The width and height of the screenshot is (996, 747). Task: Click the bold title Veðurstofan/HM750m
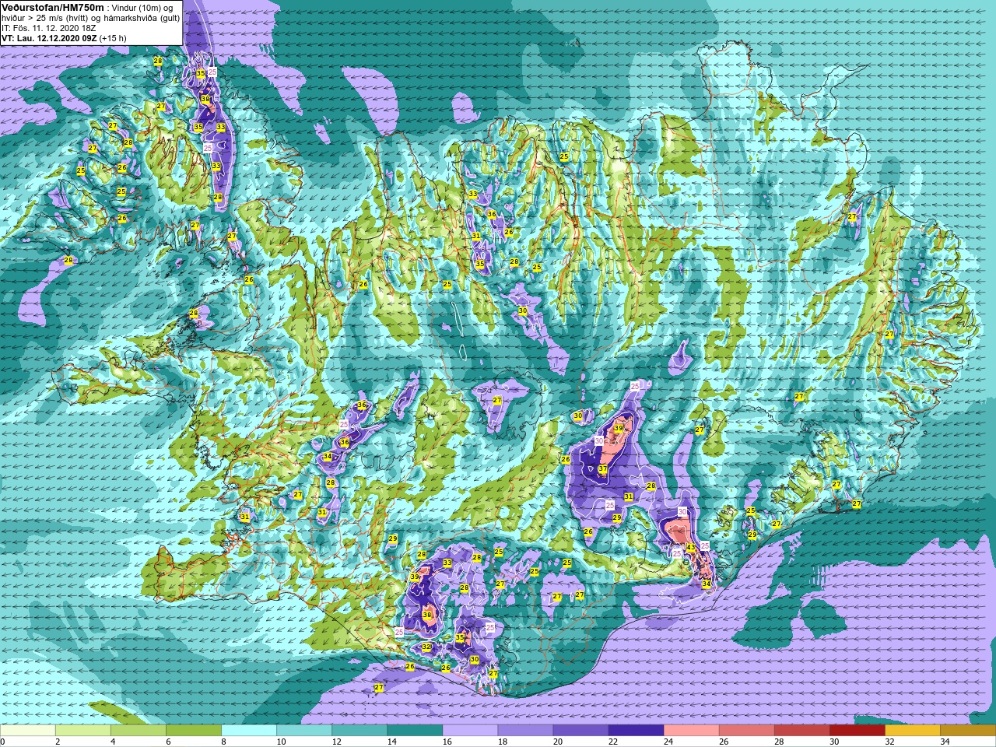tap(52, 7)
